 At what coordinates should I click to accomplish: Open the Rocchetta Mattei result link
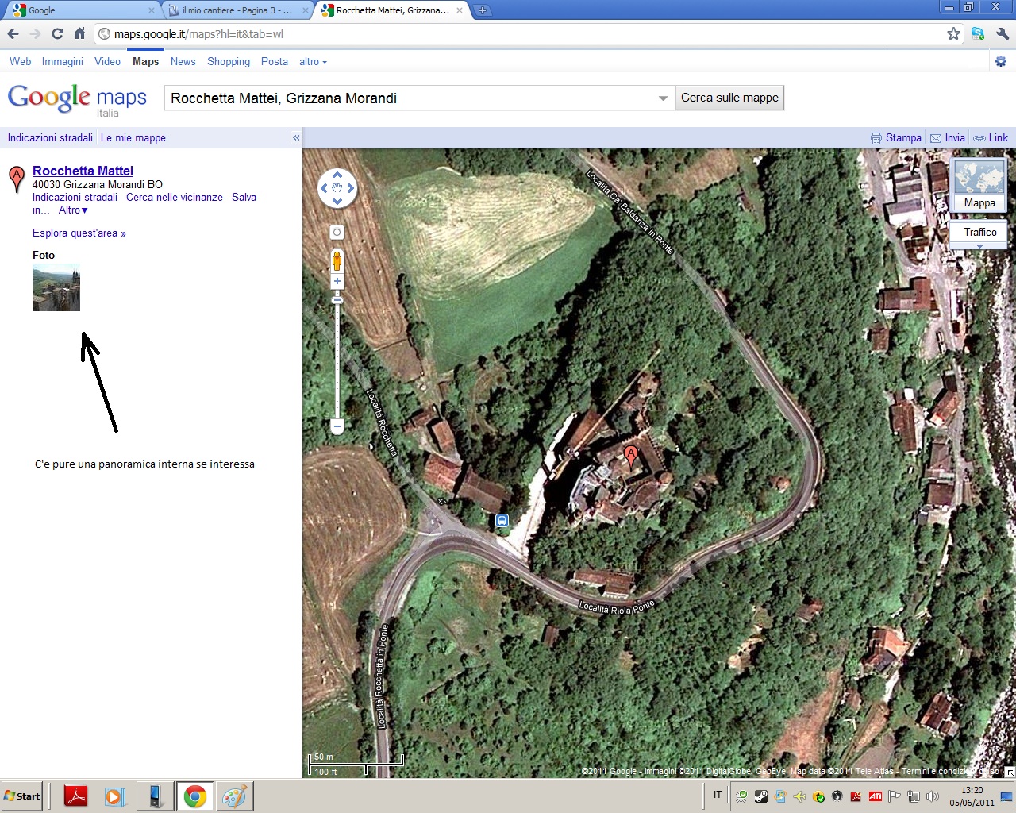tap(83, 171)
